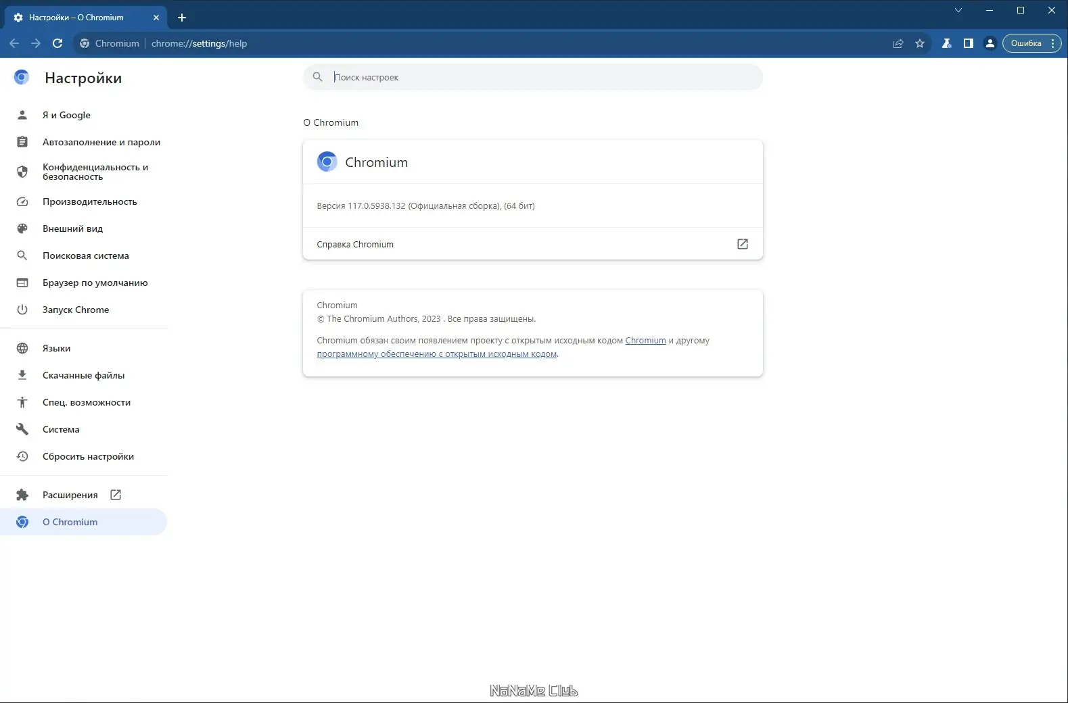Open the three-dot Chromium menu
Viewport: 1068px width, 703px height.
click(1053, 43)
